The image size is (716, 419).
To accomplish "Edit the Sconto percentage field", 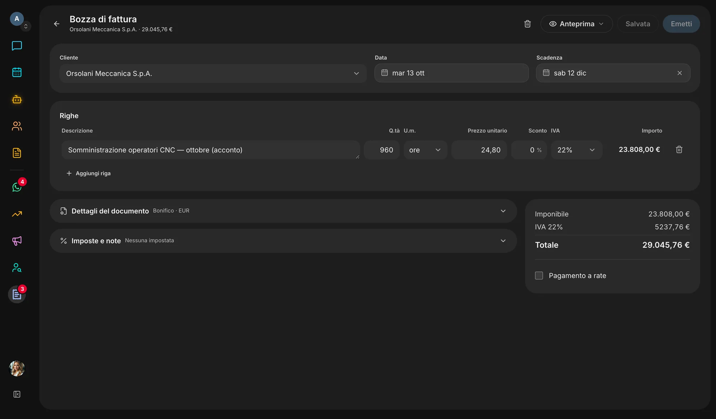I will (x=529, y=150).
